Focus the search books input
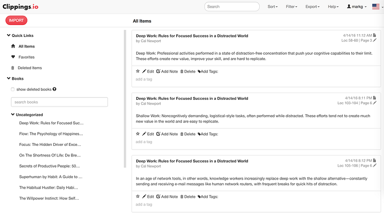 [60, 102]
